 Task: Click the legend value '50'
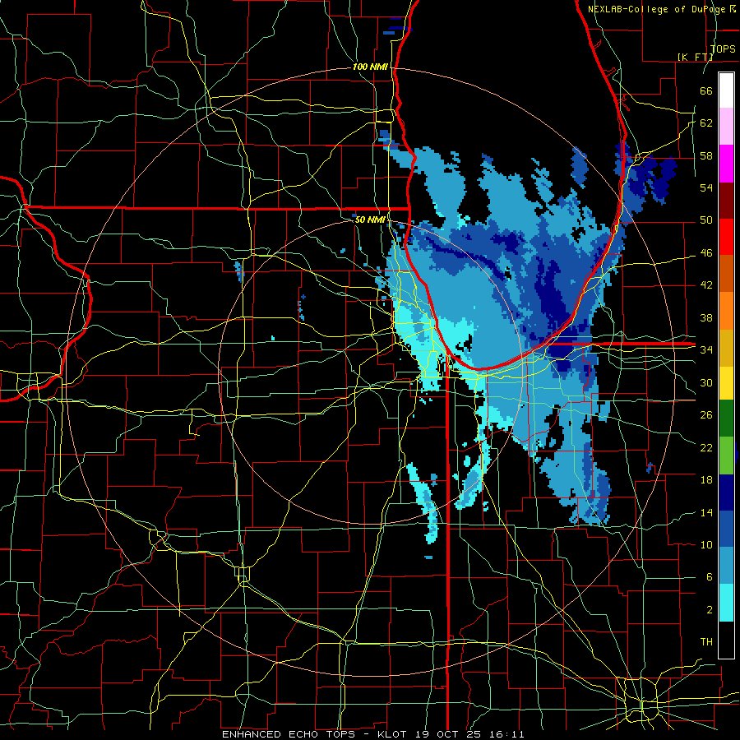(706, 220)
